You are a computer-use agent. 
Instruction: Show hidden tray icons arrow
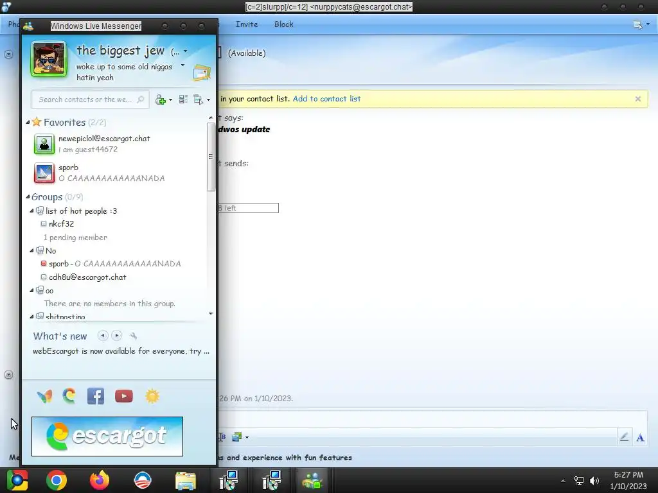(563, 481)
